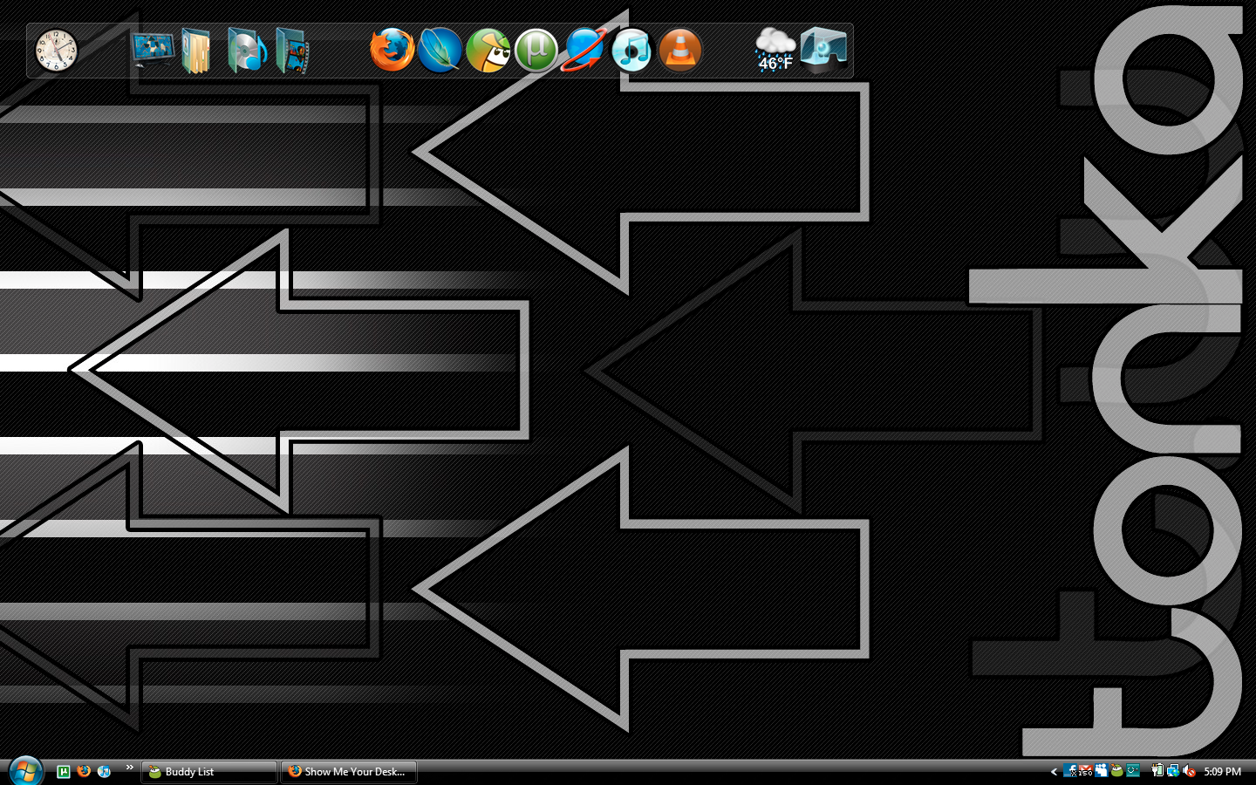Unmute the muted volume tray icon
Image resolution: width=1256 pixels, height=785 pixels.
pos(1189,771)
